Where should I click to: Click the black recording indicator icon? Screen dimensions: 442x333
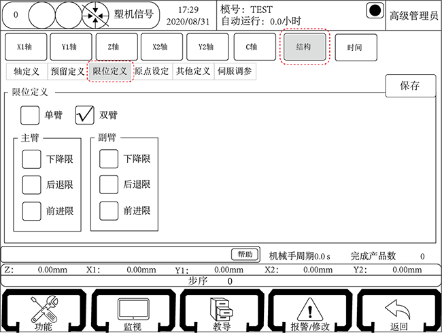[374, 11]
